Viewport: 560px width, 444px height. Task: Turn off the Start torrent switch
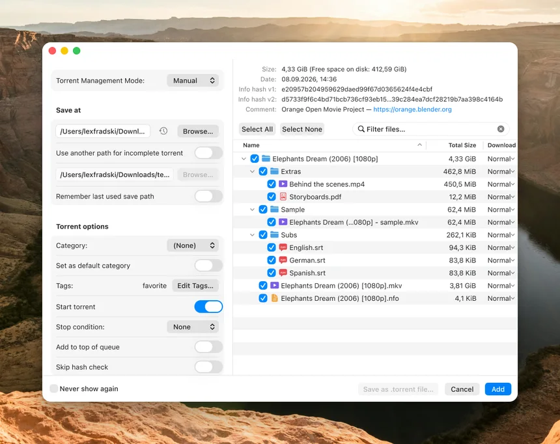click(x=208, y=307)
